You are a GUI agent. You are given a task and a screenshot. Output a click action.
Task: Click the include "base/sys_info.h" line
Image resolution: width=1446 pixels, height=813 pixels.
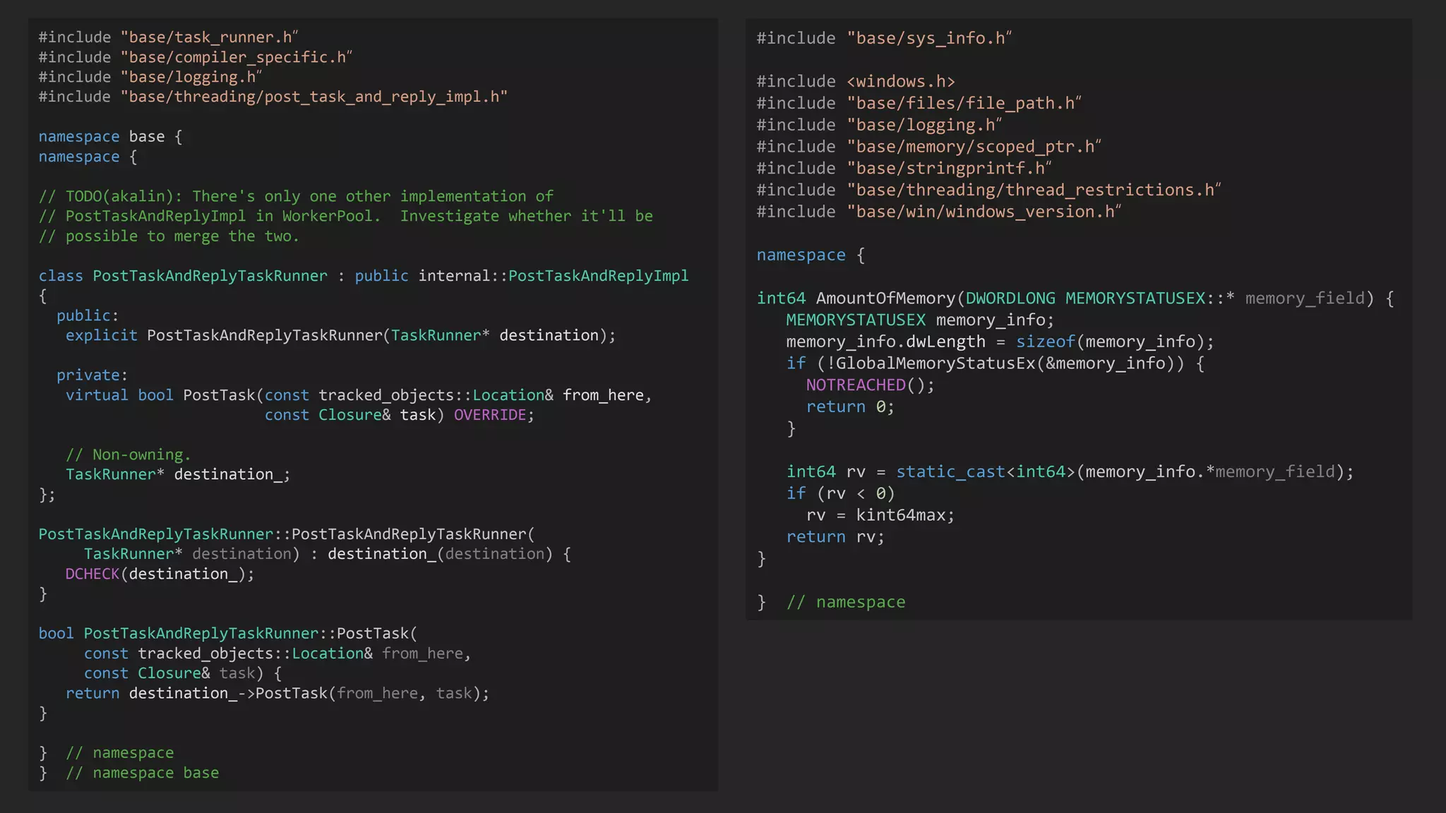(884, 38)
